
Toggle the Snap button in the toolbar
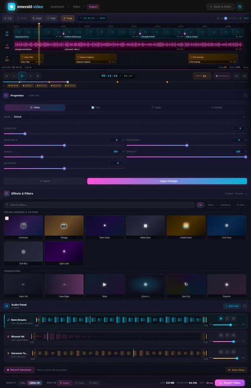[68, 18]
